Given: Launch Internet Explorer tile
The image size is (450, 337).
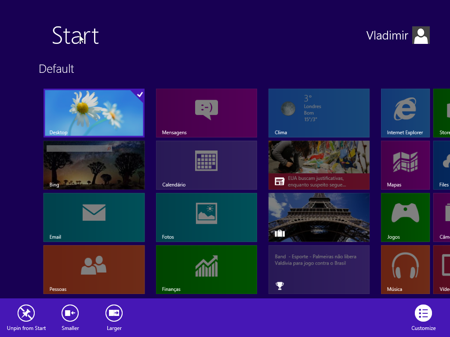Looking at the screenshot, I should [x=405, y=113].
